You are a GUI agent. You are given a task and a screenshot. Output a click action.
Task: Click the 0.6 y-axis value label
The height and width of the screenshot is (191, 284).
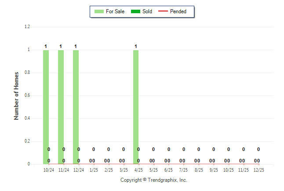click(x=27, y=95)
